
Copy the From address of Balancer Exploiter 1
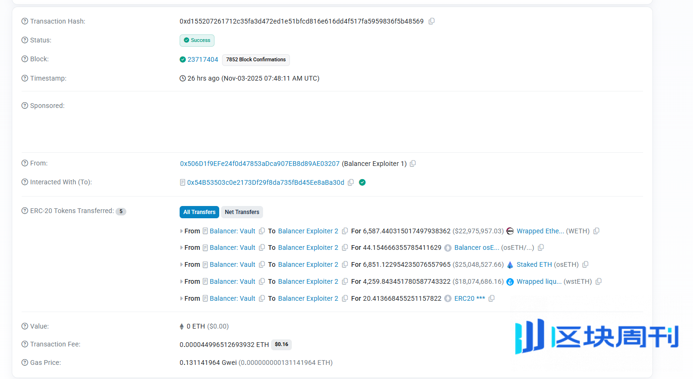tap(412, 164)
